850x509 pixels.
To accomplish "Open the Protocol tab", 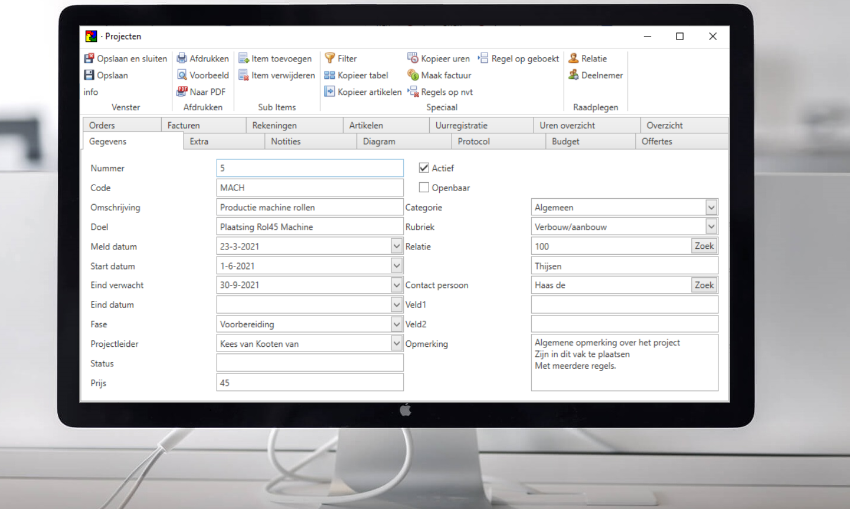I will click(498, 142).
